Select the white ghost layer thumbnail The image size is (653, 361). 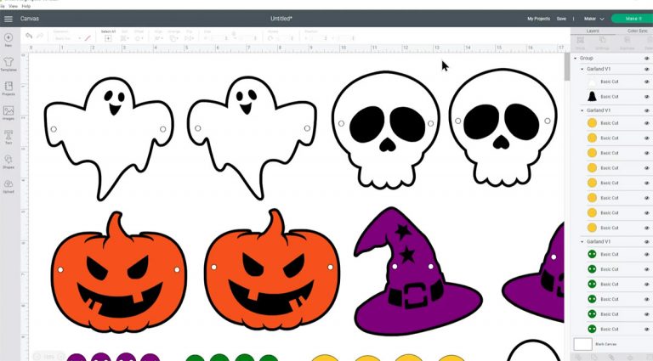click(592, 82)
